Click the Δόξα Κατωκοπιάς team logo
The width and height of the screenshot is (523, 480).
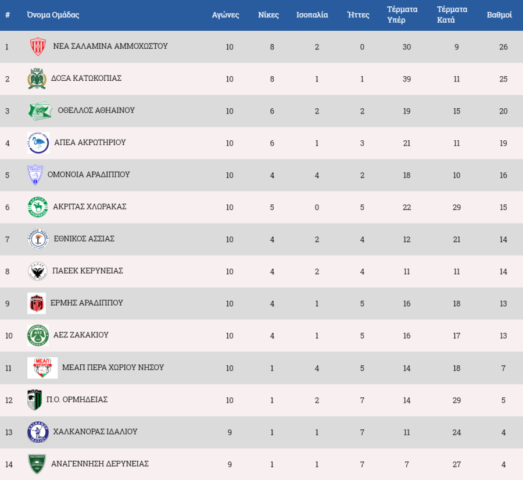(37, 79)
